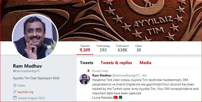202x102 pixels.
Task: Click the red pushpin icon on Pinned Tweet
Action: [x=88, y=71]
